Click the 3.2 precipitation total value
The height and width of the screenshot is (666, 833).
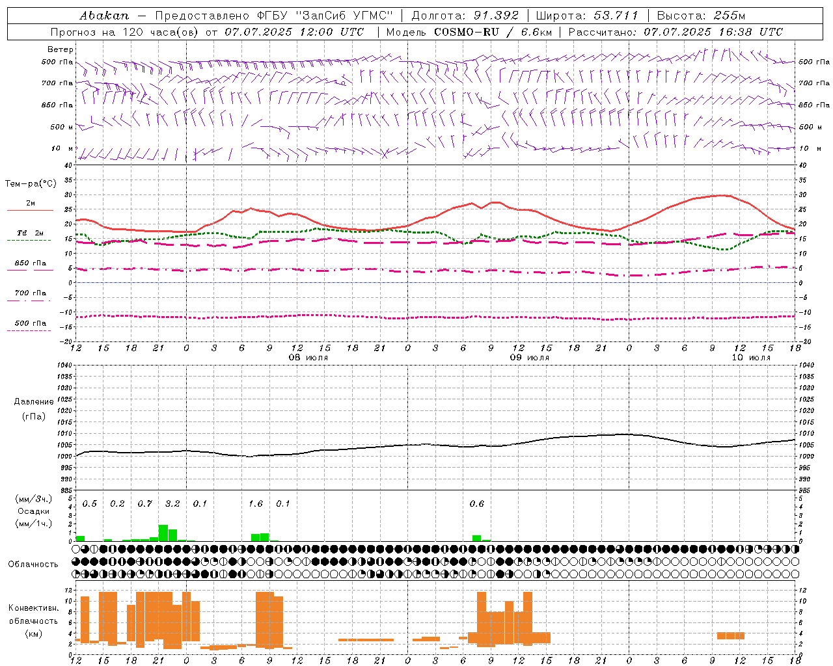click(x=172, y=504)
